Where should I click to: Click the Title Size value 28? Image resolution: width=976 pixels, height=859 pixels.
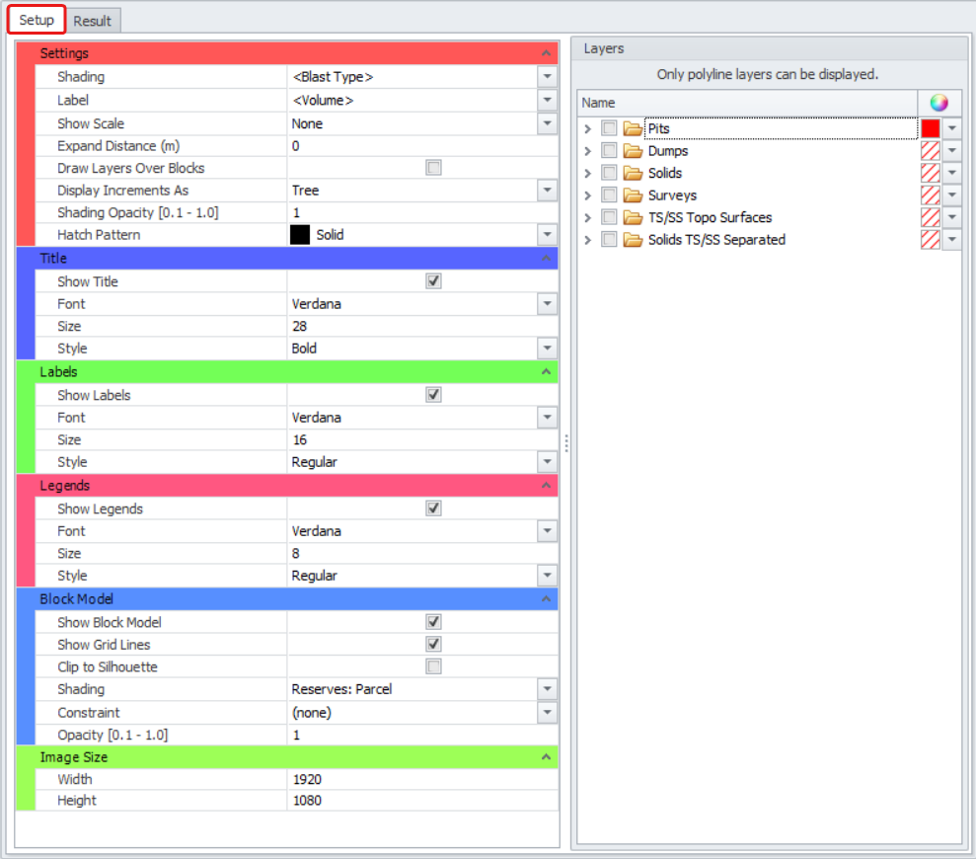(x=299, y=327)
